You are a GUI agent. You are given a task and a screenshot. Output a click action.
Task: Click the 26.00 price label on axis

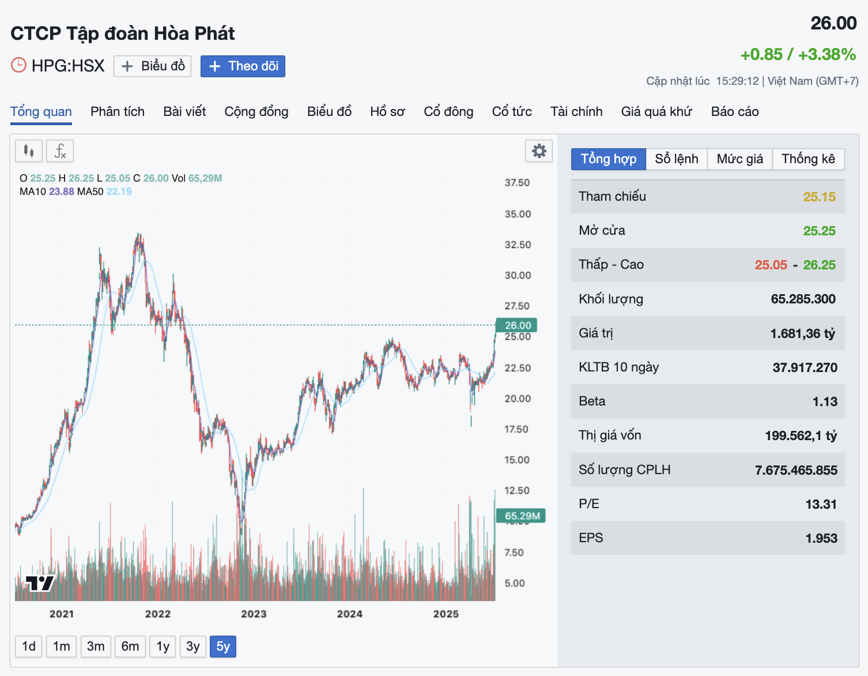517,325
